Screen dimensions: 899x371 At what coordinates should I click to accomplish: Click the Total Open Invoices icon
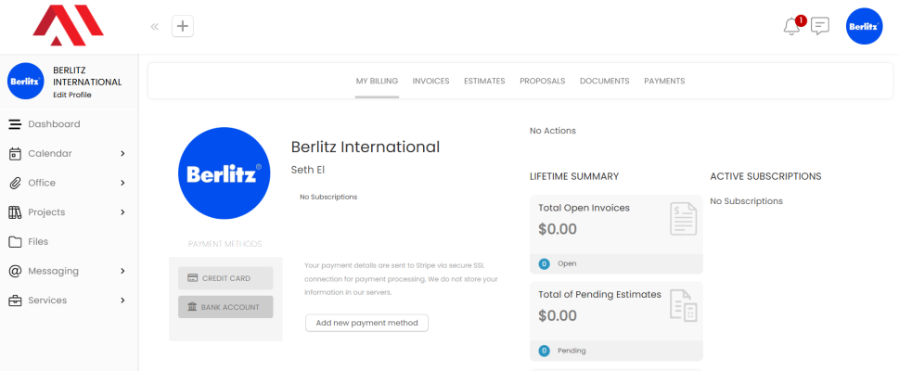(683, 219)
